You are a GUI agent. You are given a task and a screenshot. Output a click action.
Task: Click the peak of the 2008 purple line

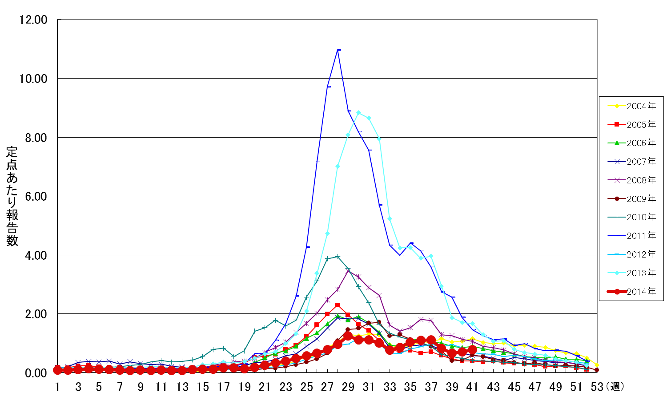pos(348,271)
